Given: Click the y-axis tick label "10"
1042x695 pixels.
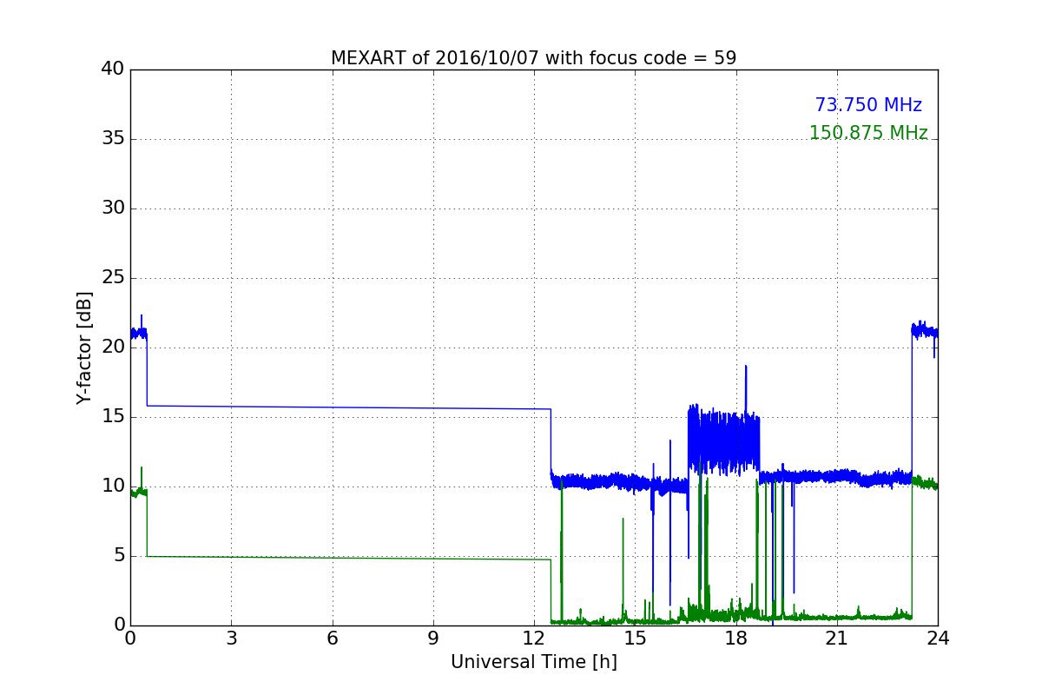Looking at the screenshot, I should pyautogui.click(x=113, y=486).
